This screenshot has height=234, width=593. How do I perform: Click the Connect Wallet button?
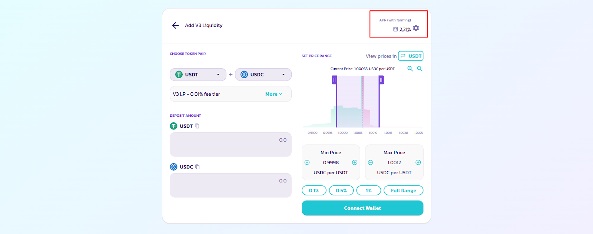(x=362, y=208)
